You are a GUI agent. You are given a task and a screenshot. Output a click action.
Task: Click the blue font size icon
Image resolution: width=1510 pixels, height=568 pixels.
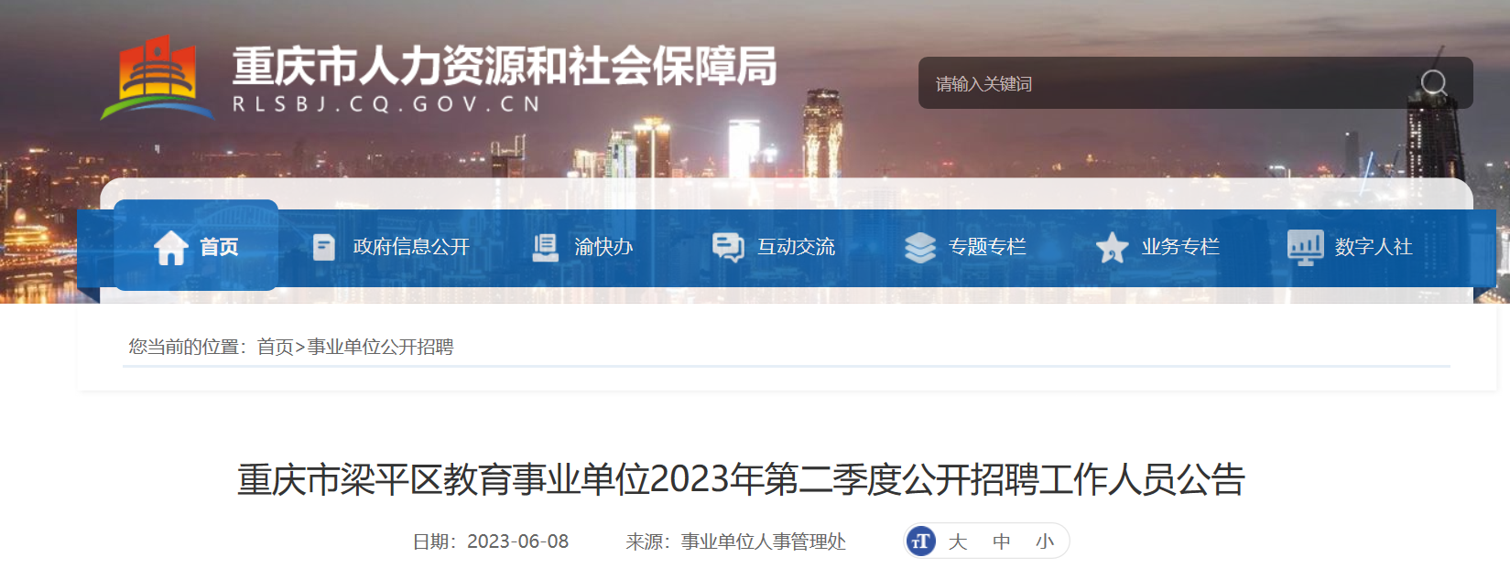point(920,541)
